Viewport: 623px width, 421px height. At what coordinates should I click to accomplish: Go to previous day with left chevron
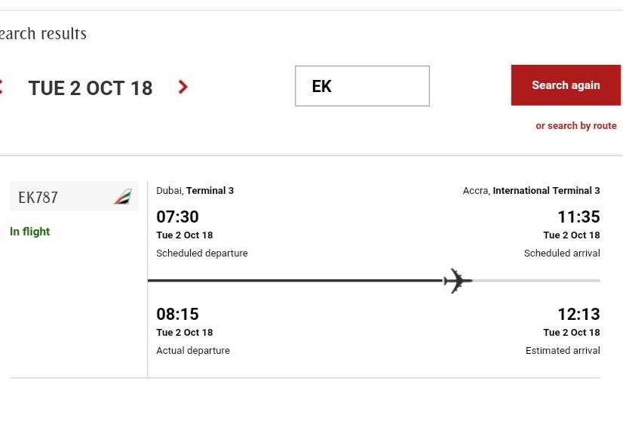(2, 87)
